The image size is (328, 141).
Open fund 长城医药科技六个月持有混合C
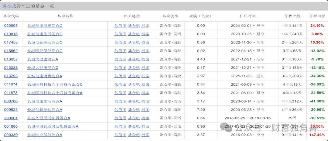tap(55, 84)
